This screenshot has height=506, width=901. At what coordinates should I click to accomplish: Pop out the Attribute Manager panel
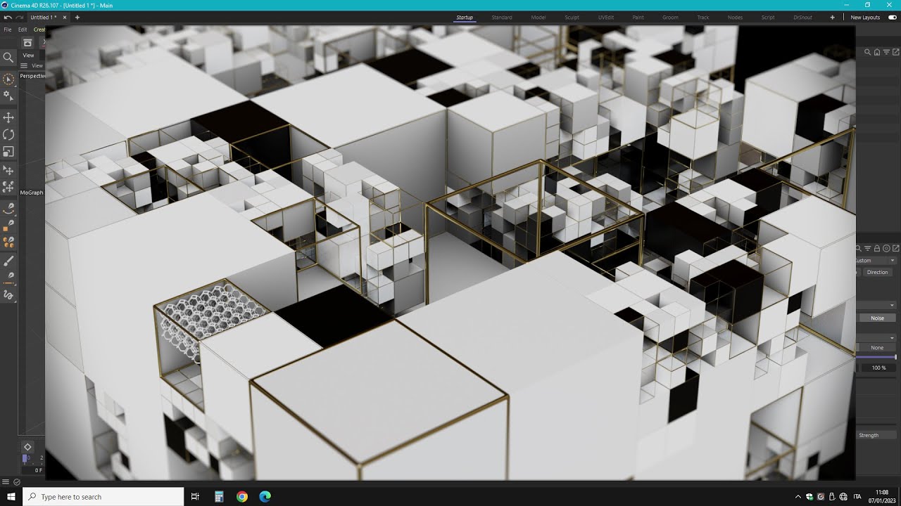click(895, 248)
